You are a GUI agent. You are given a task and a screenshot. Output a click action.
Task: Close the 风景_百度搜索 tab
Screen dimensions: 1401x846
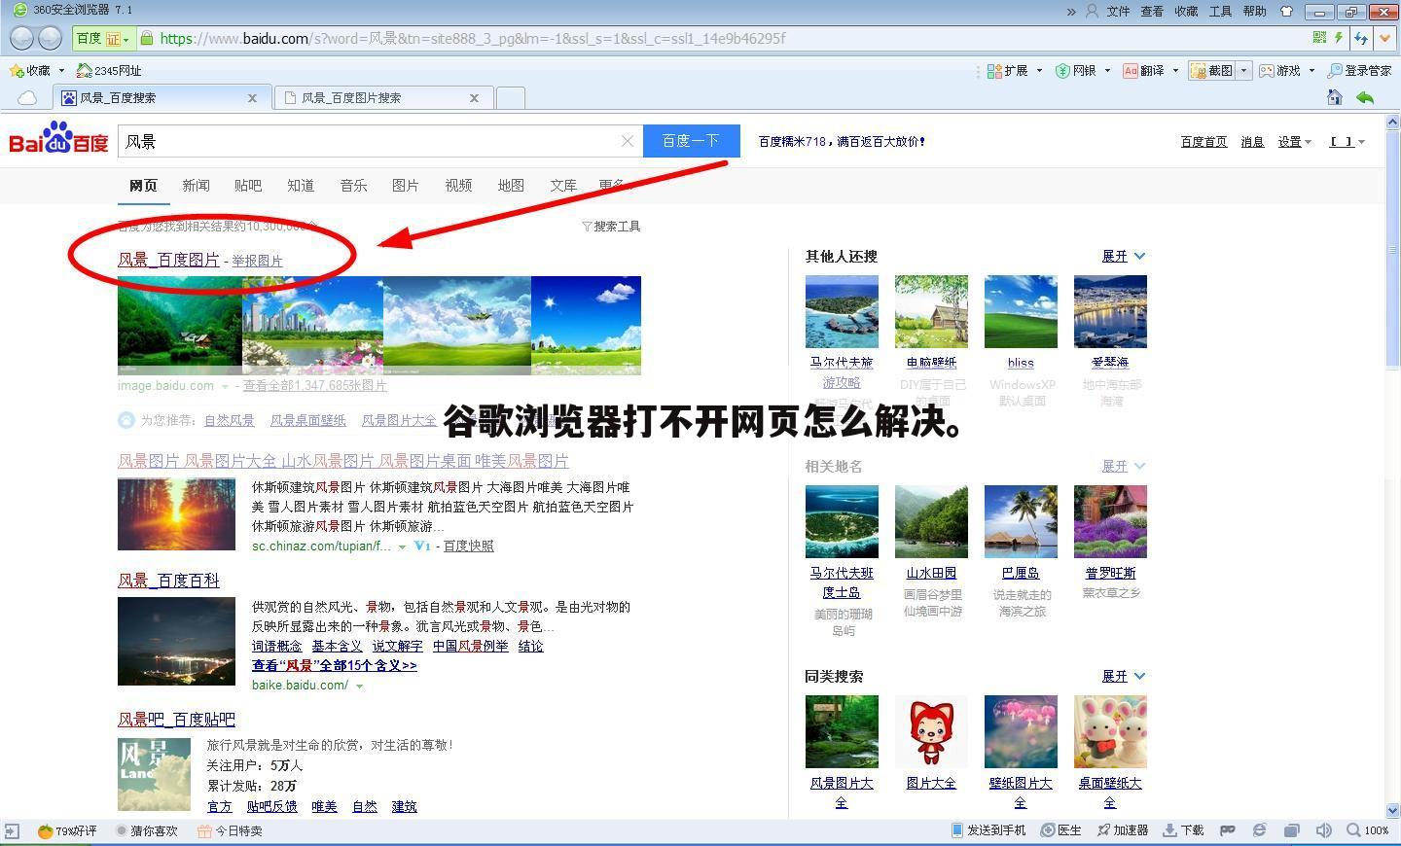coord(252,97)
